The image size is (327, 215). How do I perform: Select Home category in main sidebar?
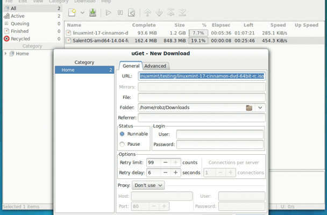[x=22, y=54]
